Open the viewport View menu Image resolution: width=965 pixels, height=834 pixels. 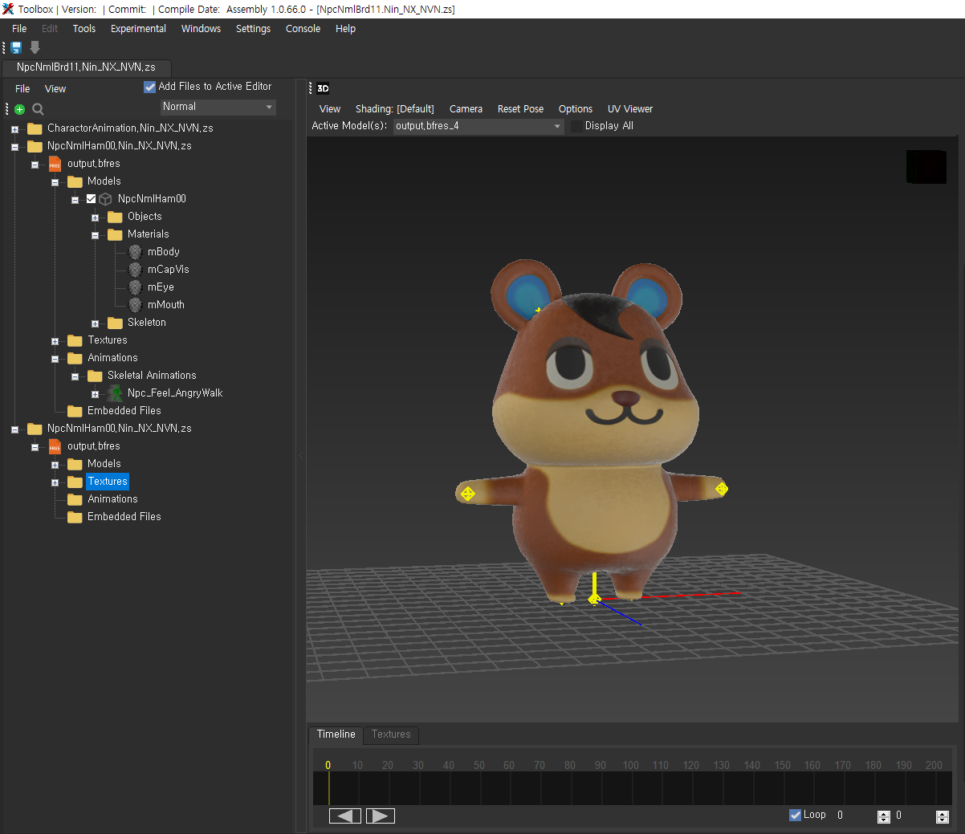click(330, 109)
